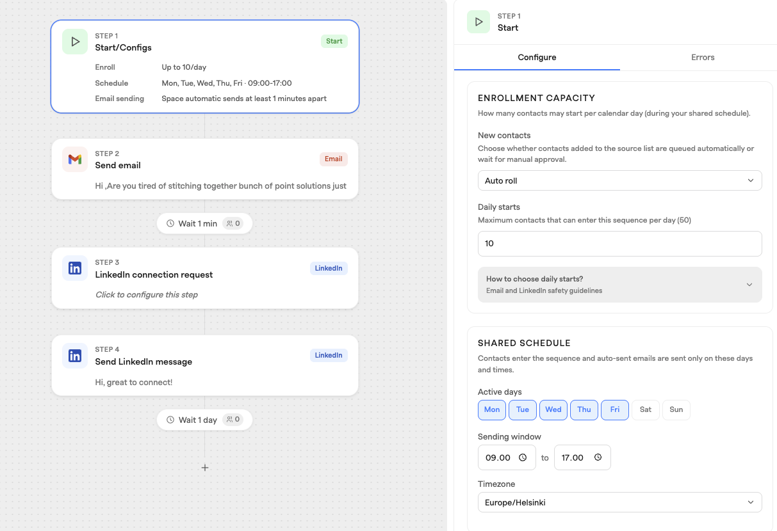Open Step 4 Send LinkedIn message card
Viewport: 777px width, 531px height.
(x=205, y=365)
